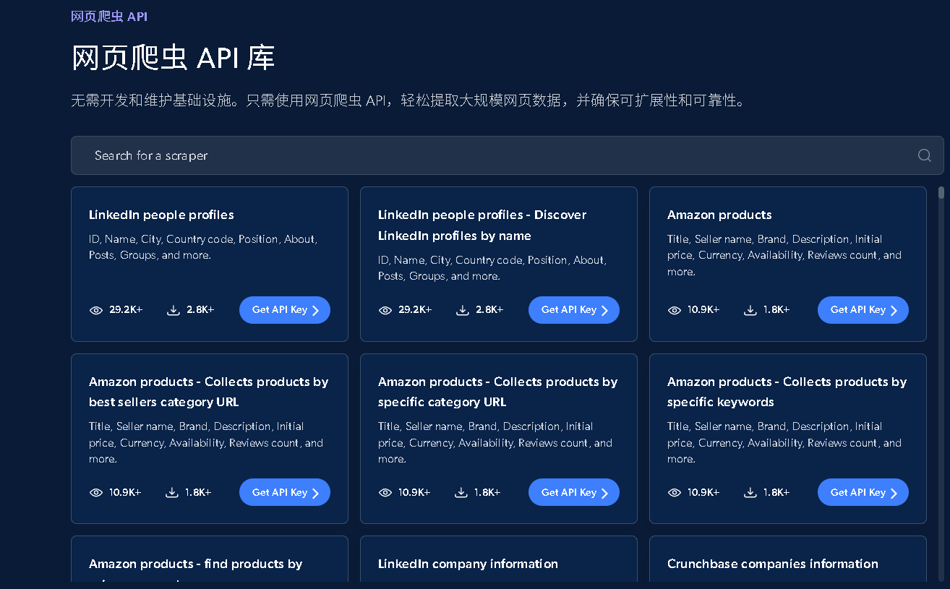Click 10.9K+ views on specific keywords card

703,493
